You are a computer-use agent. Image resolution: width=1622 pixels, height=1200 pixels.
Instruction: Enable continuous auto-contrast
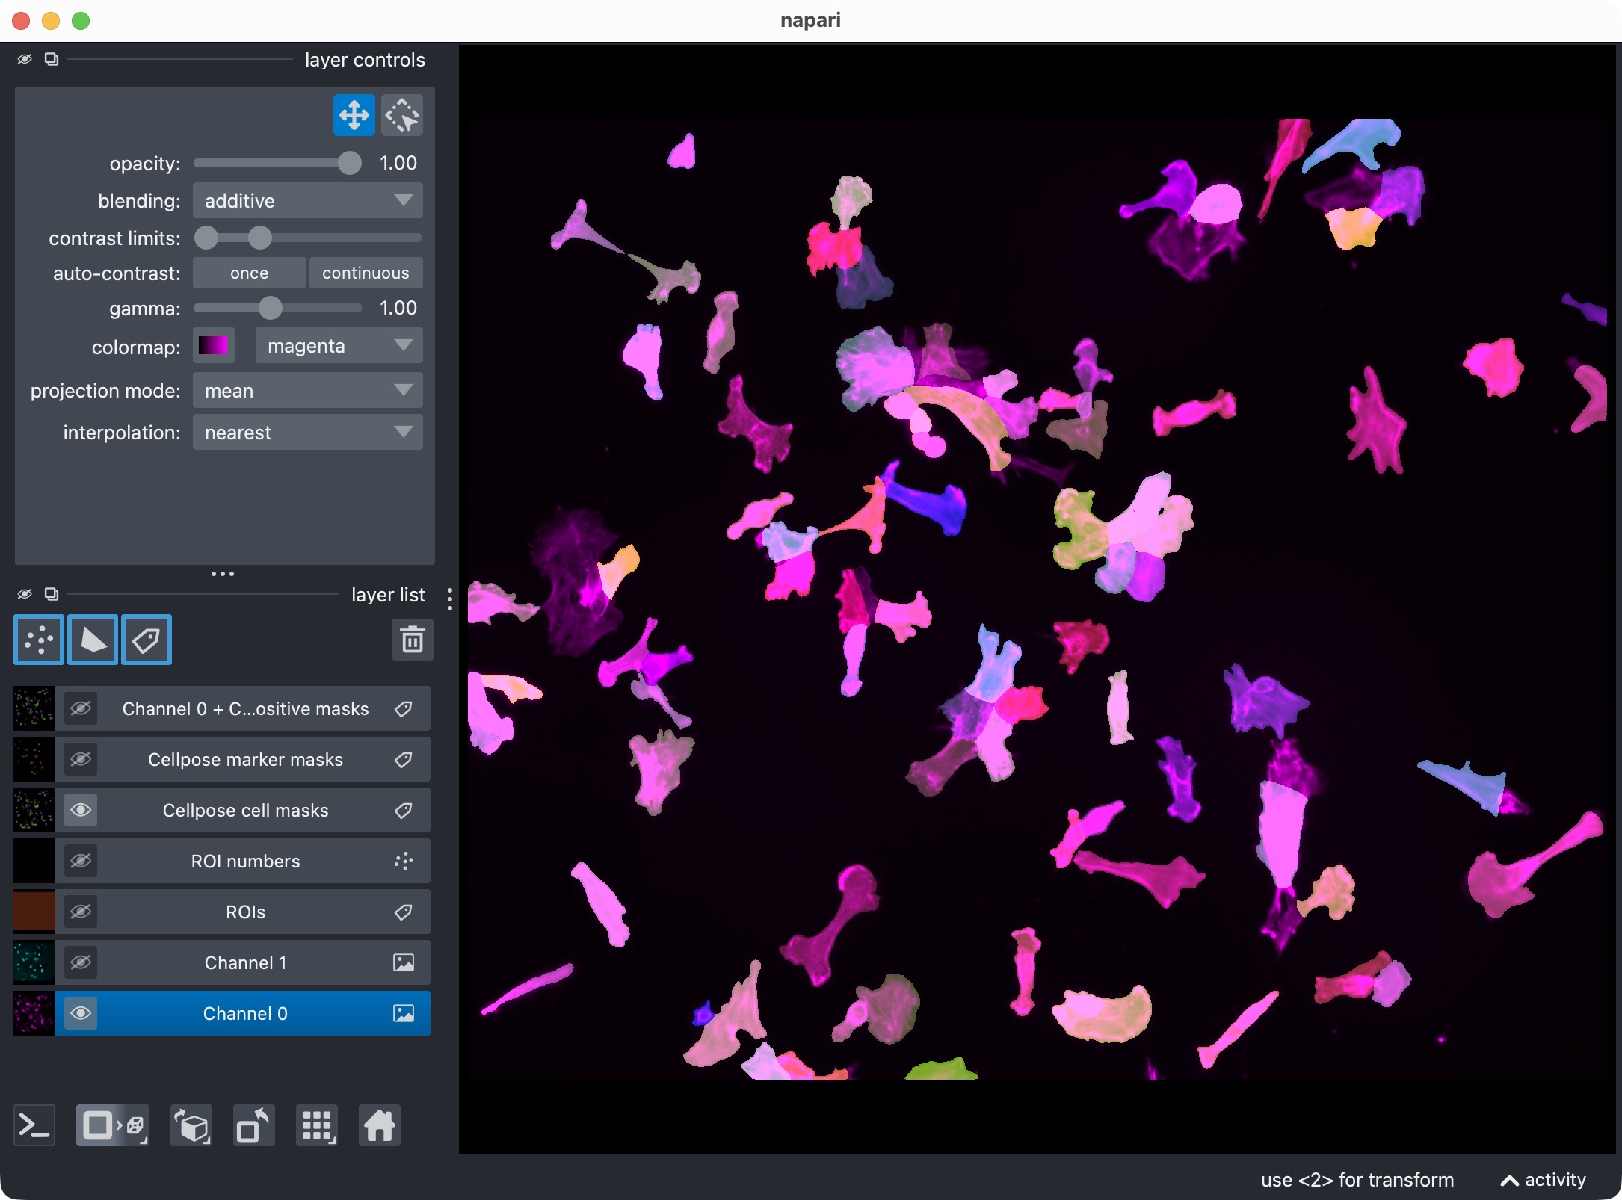tap(366, 273)
